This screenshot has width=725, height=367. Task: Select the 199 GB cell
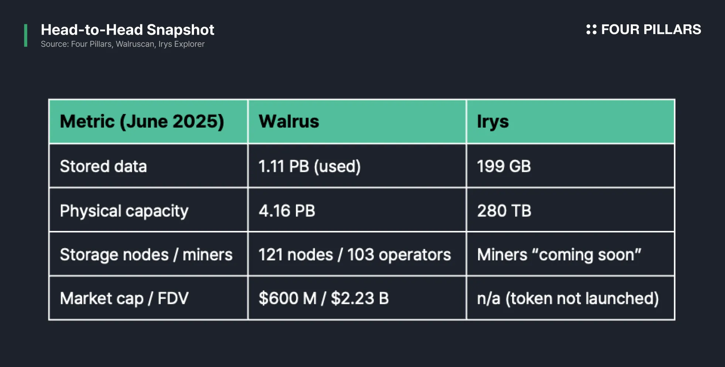[504, 166]
